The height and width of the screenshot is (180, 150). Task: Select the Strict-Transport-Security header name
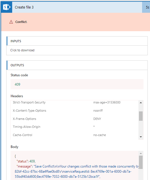(x=29, y=102)
